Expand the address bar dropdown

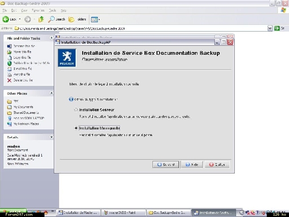point(270,28)
